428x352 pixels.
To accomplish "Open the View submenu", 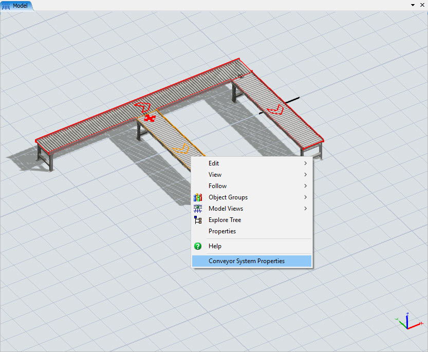I will [x=252, y=175].
